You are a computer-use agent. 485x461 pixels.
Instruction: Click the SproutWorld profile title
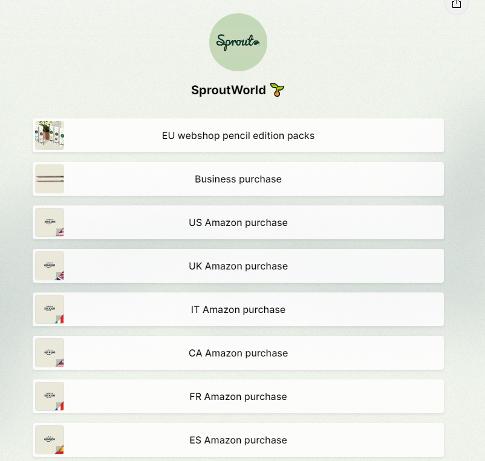tap(229, 90)
